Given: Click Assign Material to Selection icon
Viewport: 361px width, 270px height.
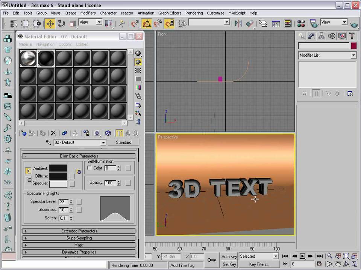Looking at the screenshot, I should point(43,133).
